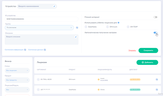Click the Добавить license button

tap(147, 62)
